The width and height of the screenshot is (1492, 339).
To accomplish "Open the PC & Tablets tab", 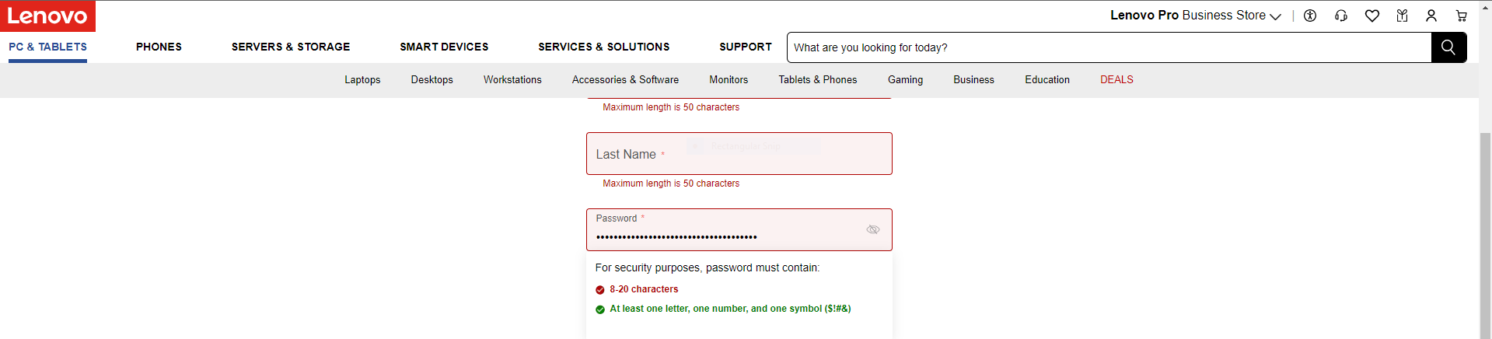I will (48, 47).
